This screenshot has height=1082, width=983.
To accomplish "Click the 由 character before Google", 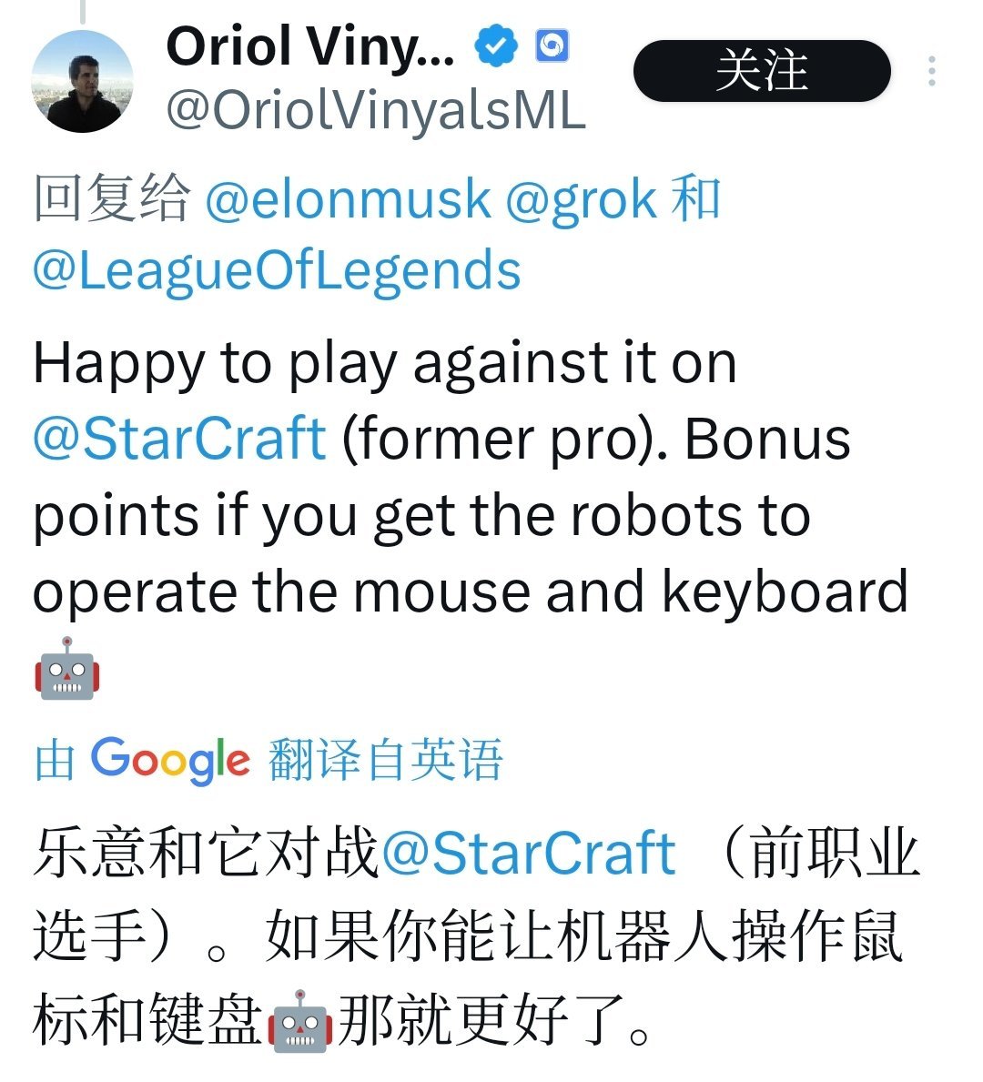I will point(55,760).
